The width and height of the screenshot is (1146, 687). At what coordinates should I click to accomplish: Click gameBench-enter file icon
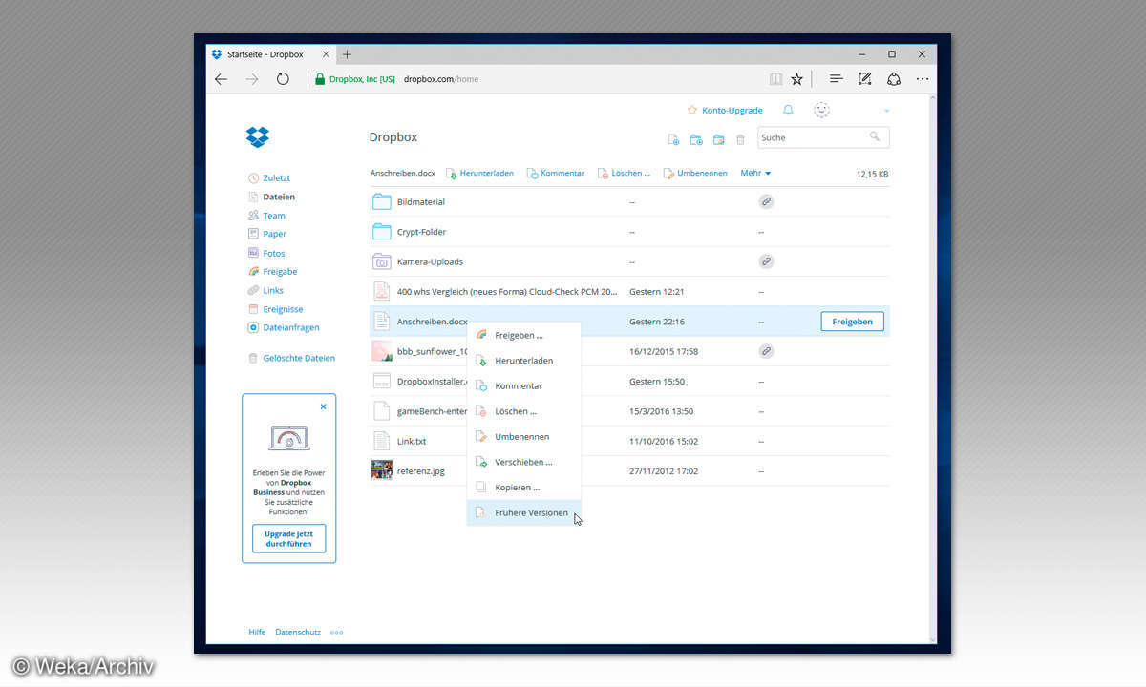click(x=382, y=411)
